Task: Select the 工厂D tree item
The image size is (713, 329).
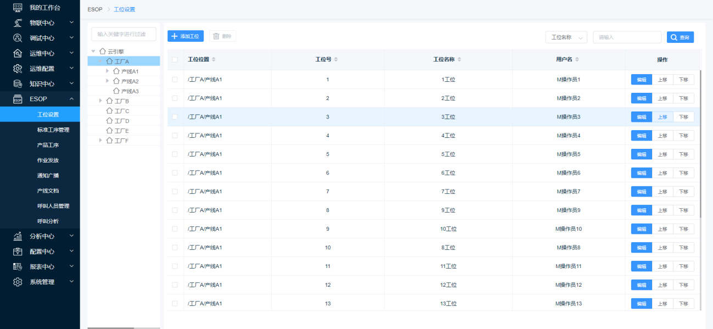Action: [123, 120]
